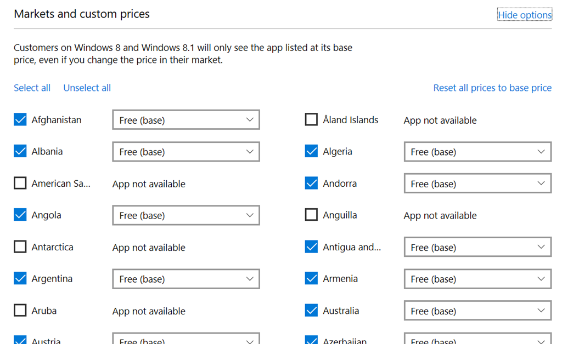Screen dimensions: 562x344
Task: Open the Afghanistan price dropdown
Action: 186,120
